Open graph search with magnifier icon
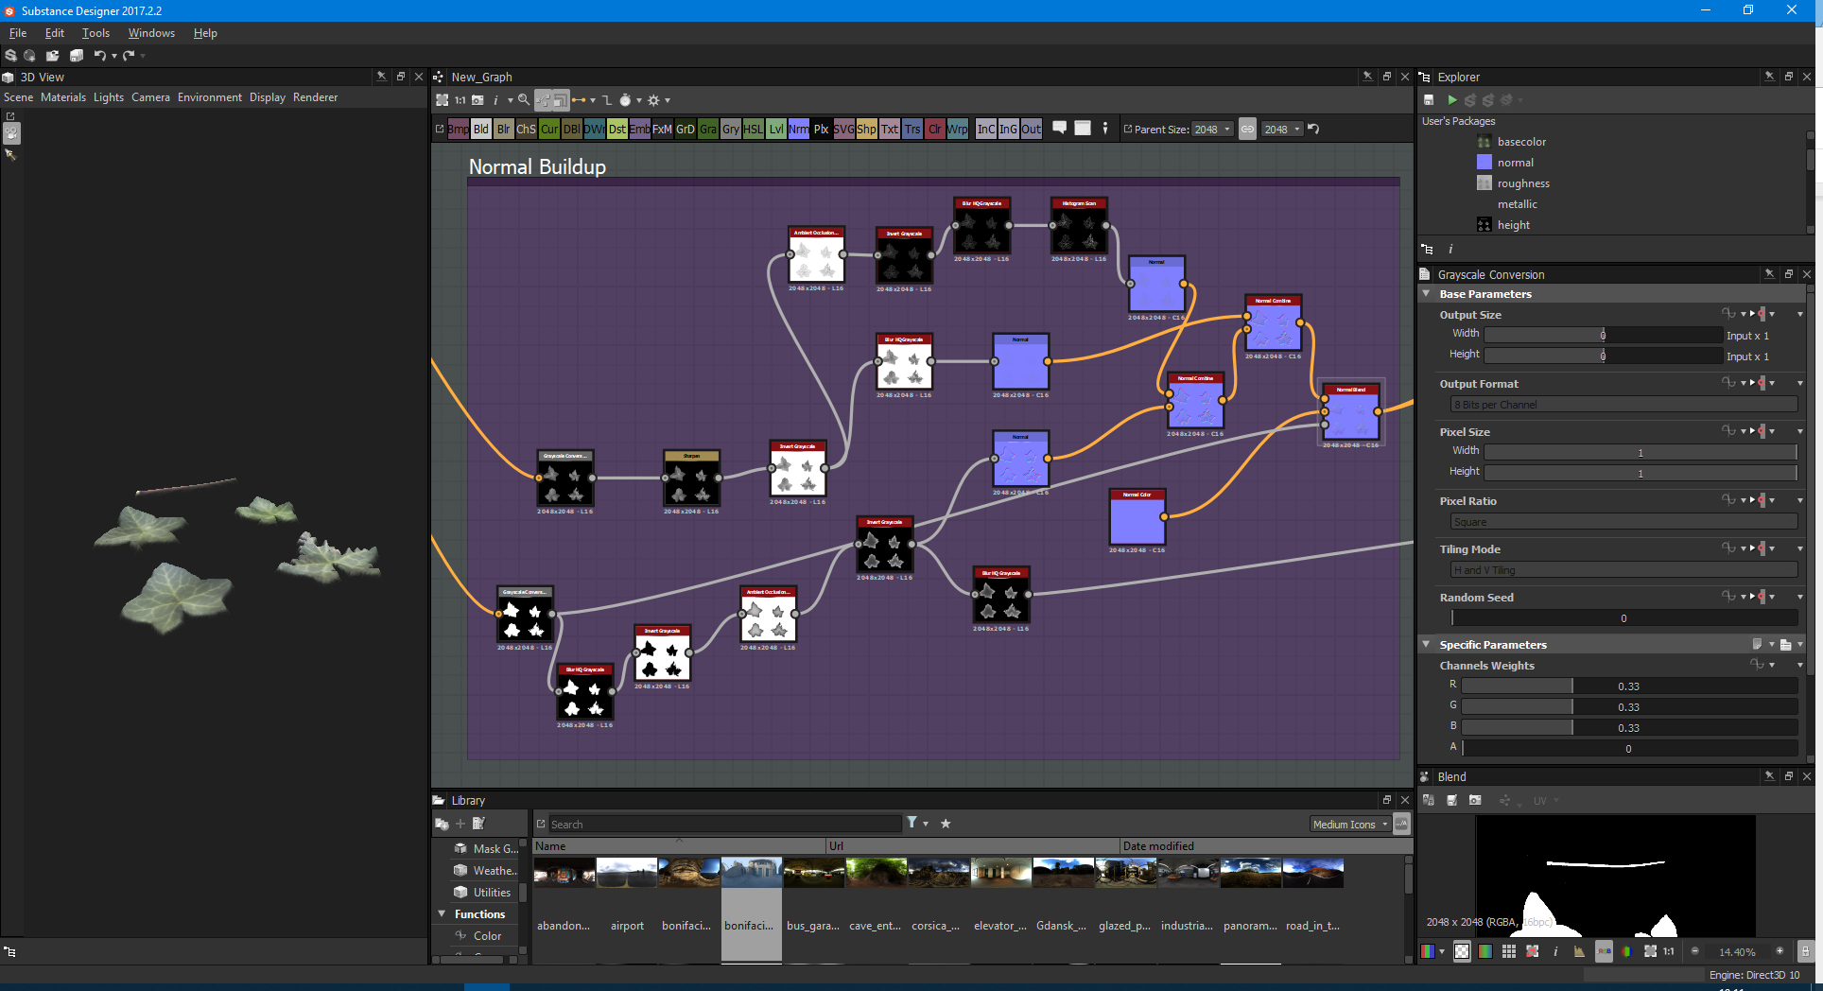This screenshot has width=1823, height=991. [524, 100]
